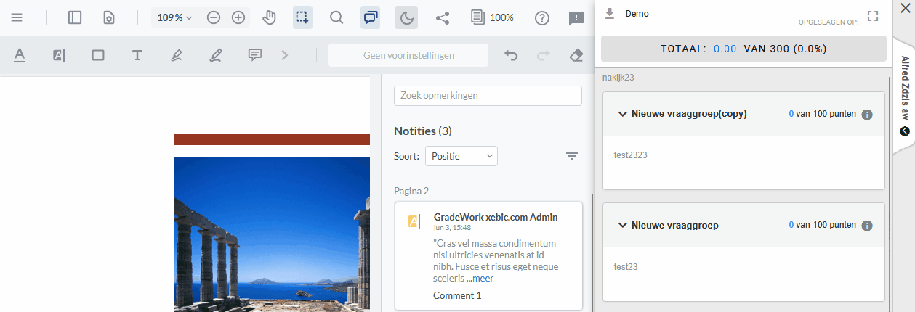Open the page view settings icon
The image size is (915, 312).
pyautogui.click(x=109, y=17)
